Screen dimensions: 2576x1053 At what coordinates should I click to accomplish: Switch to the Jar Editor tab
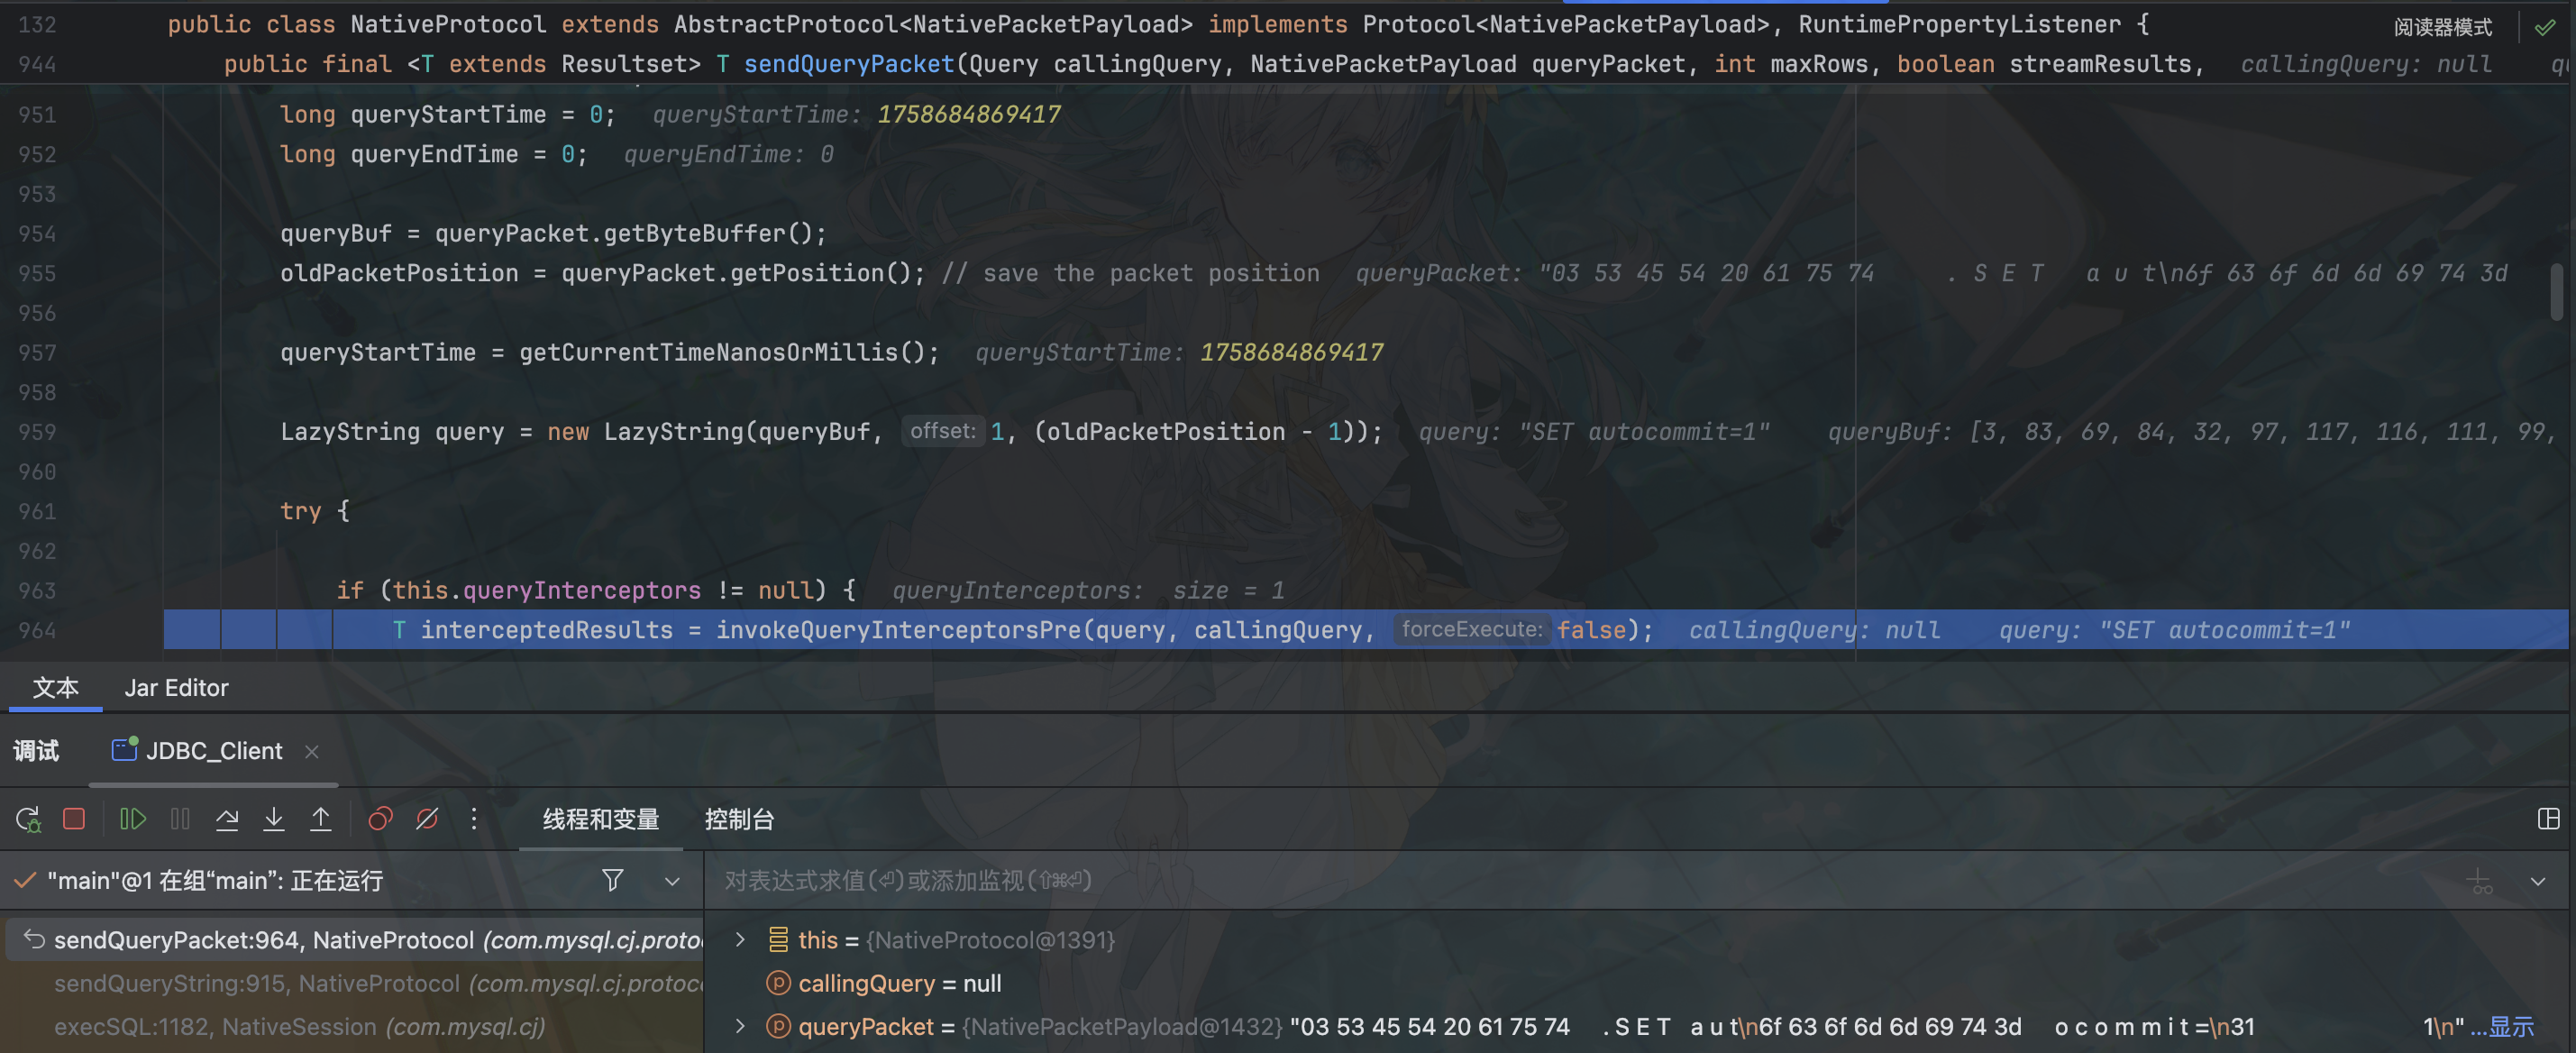point(176,688)
